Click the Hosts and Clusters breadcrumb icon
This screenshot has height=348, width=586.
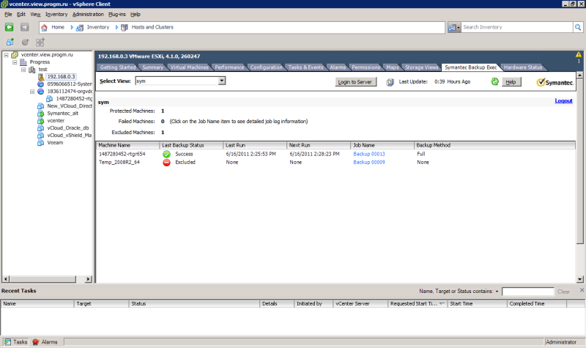point(125,27)
